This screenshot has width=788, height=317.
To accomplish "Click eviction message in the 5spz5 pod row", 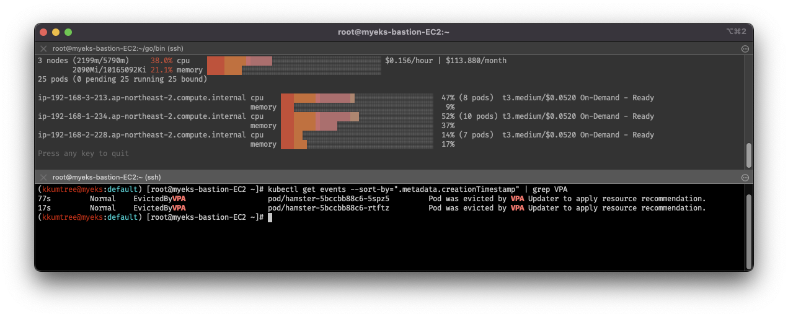I will [x=567, y=199].
